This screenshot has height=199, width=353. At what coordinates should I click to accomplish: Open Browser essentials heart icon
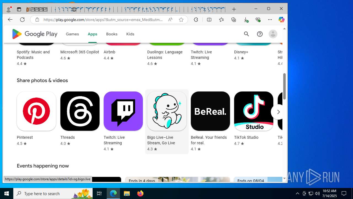click(258, 20)
